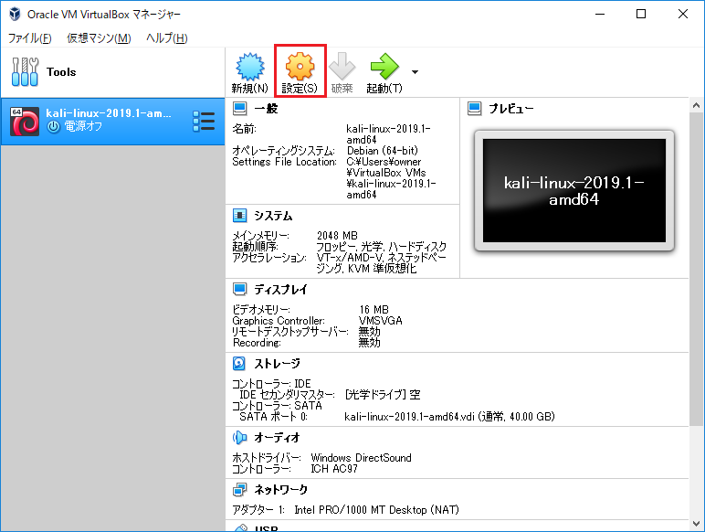The image size is (705, 532).
Task: Click the scrollbar up arrow
Action: (697, 106)
